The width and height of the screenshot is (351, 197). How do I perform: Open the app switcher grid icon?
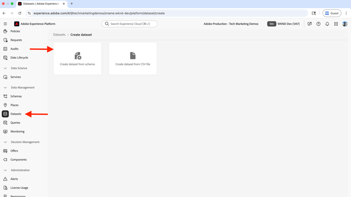pos(336,24)
